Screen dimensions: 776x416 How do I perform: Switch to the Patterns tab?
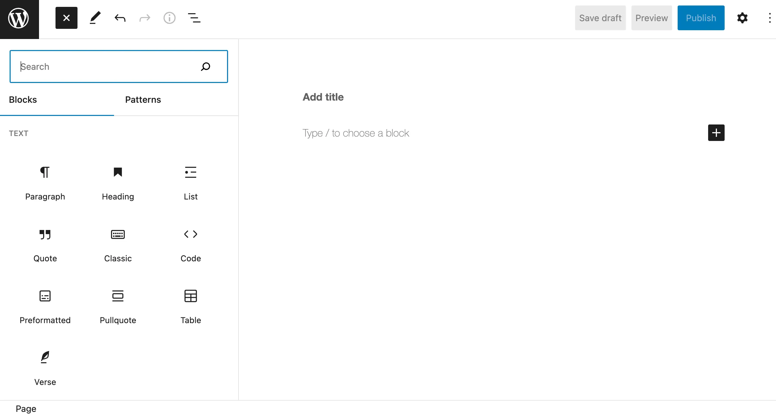(143, 99)
